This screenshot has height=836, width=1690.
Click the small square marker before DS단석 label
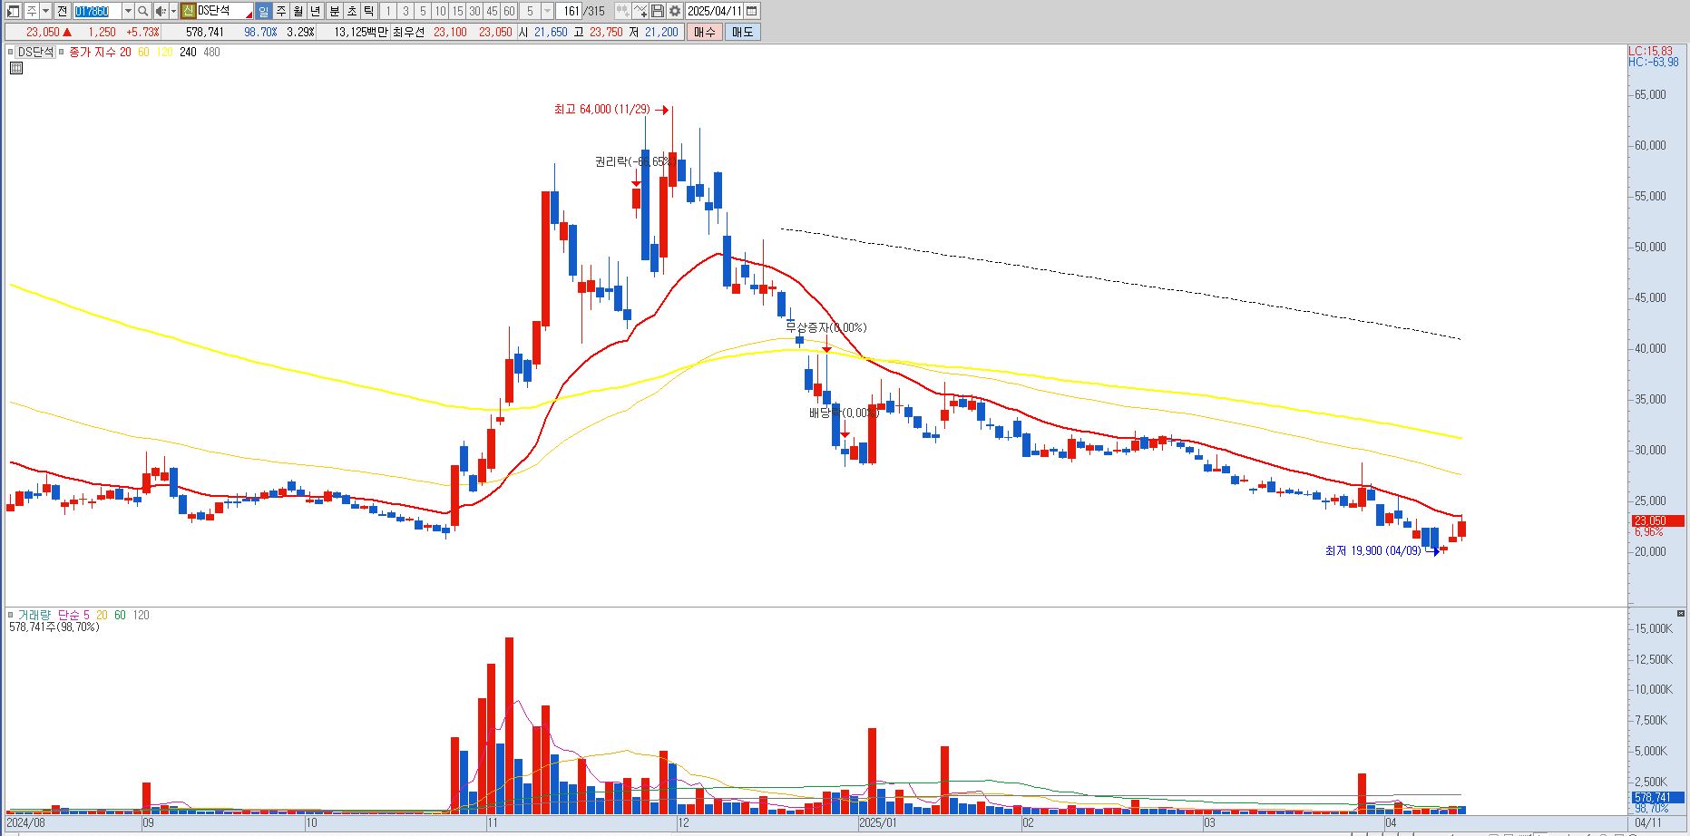coord(11,52)
